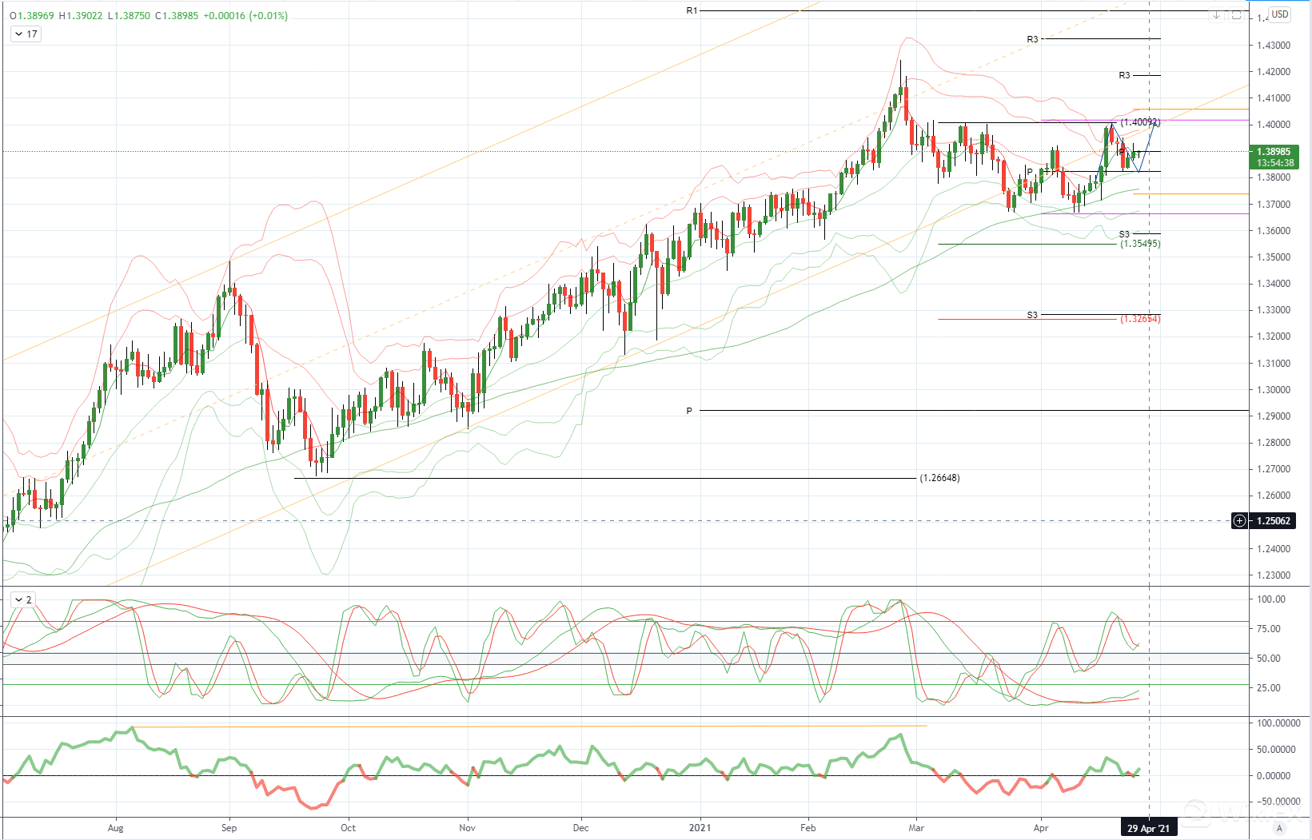The image size is (1312, 840).
Task: Click the plus icon beside 1.25062
Action: (1239, 521)
